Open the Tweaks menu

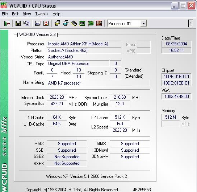click(42, 14)
